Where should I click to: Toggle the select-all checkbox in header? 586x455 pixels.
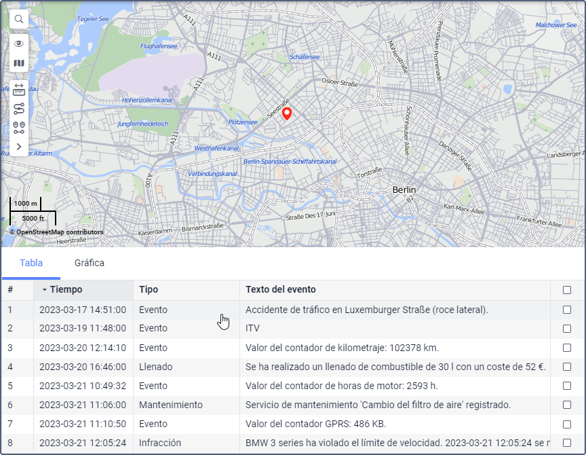point(567,290)
